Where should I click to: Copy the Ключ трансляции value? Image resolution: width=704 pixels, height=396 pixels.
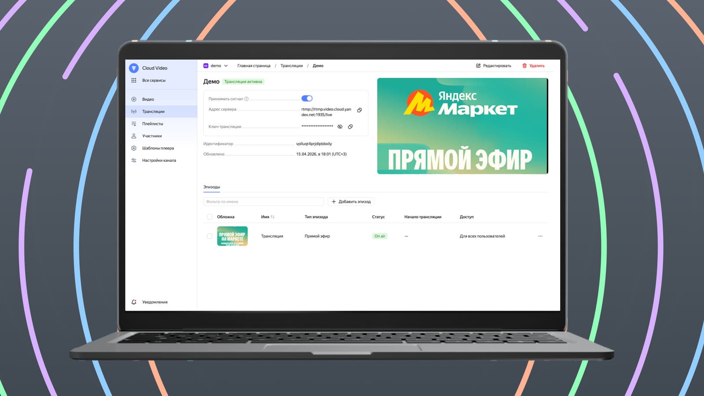click(x=350, y=127)
